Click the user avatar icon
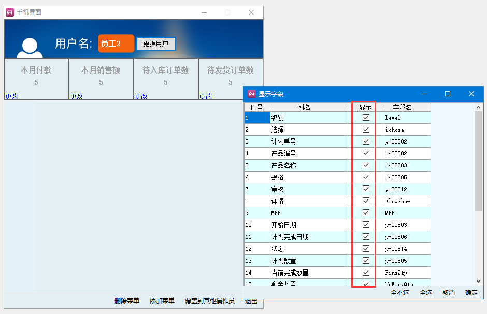Image resolution: width=487 pixels, height=314 pixels. [30, 48]
